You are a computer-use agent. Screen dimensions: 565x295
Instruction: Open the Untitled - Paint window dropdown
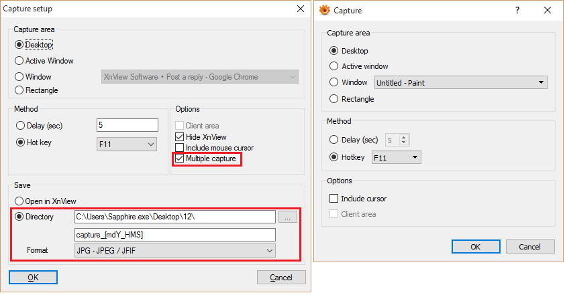pyautogui.click(x=460, y=83)
